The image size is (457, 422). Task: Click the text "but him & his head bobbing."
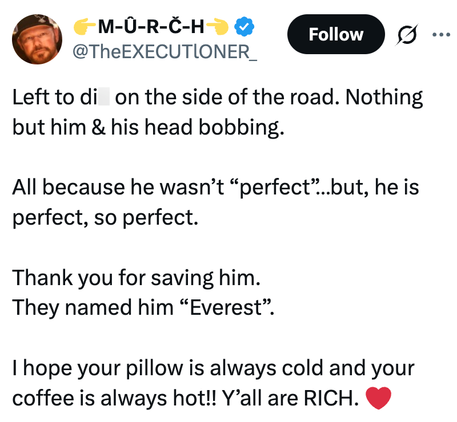(148, 125)
